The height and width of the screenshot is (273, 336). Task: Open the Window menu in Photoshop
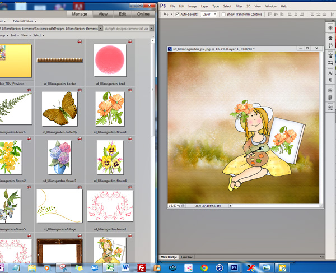[x=271, y=6]
